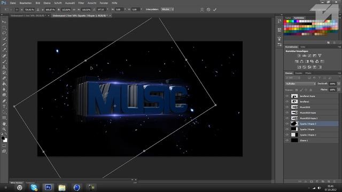The height and width of the screenshot is (192, 342).
Task: Hide the Music0018 layer
Action: pyautogui.click(x=287, y=107)
